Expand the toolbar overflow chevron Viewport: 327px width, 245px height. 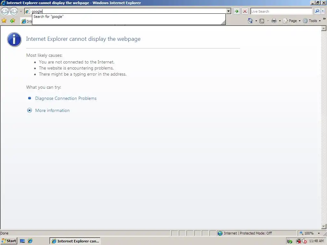click(x=324, y=19)
